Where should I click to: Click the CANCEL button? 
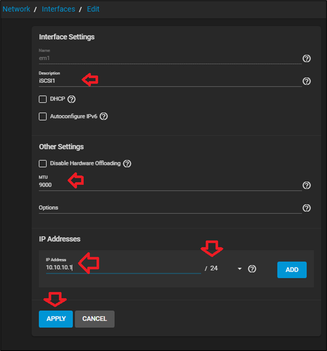[95, 319]
